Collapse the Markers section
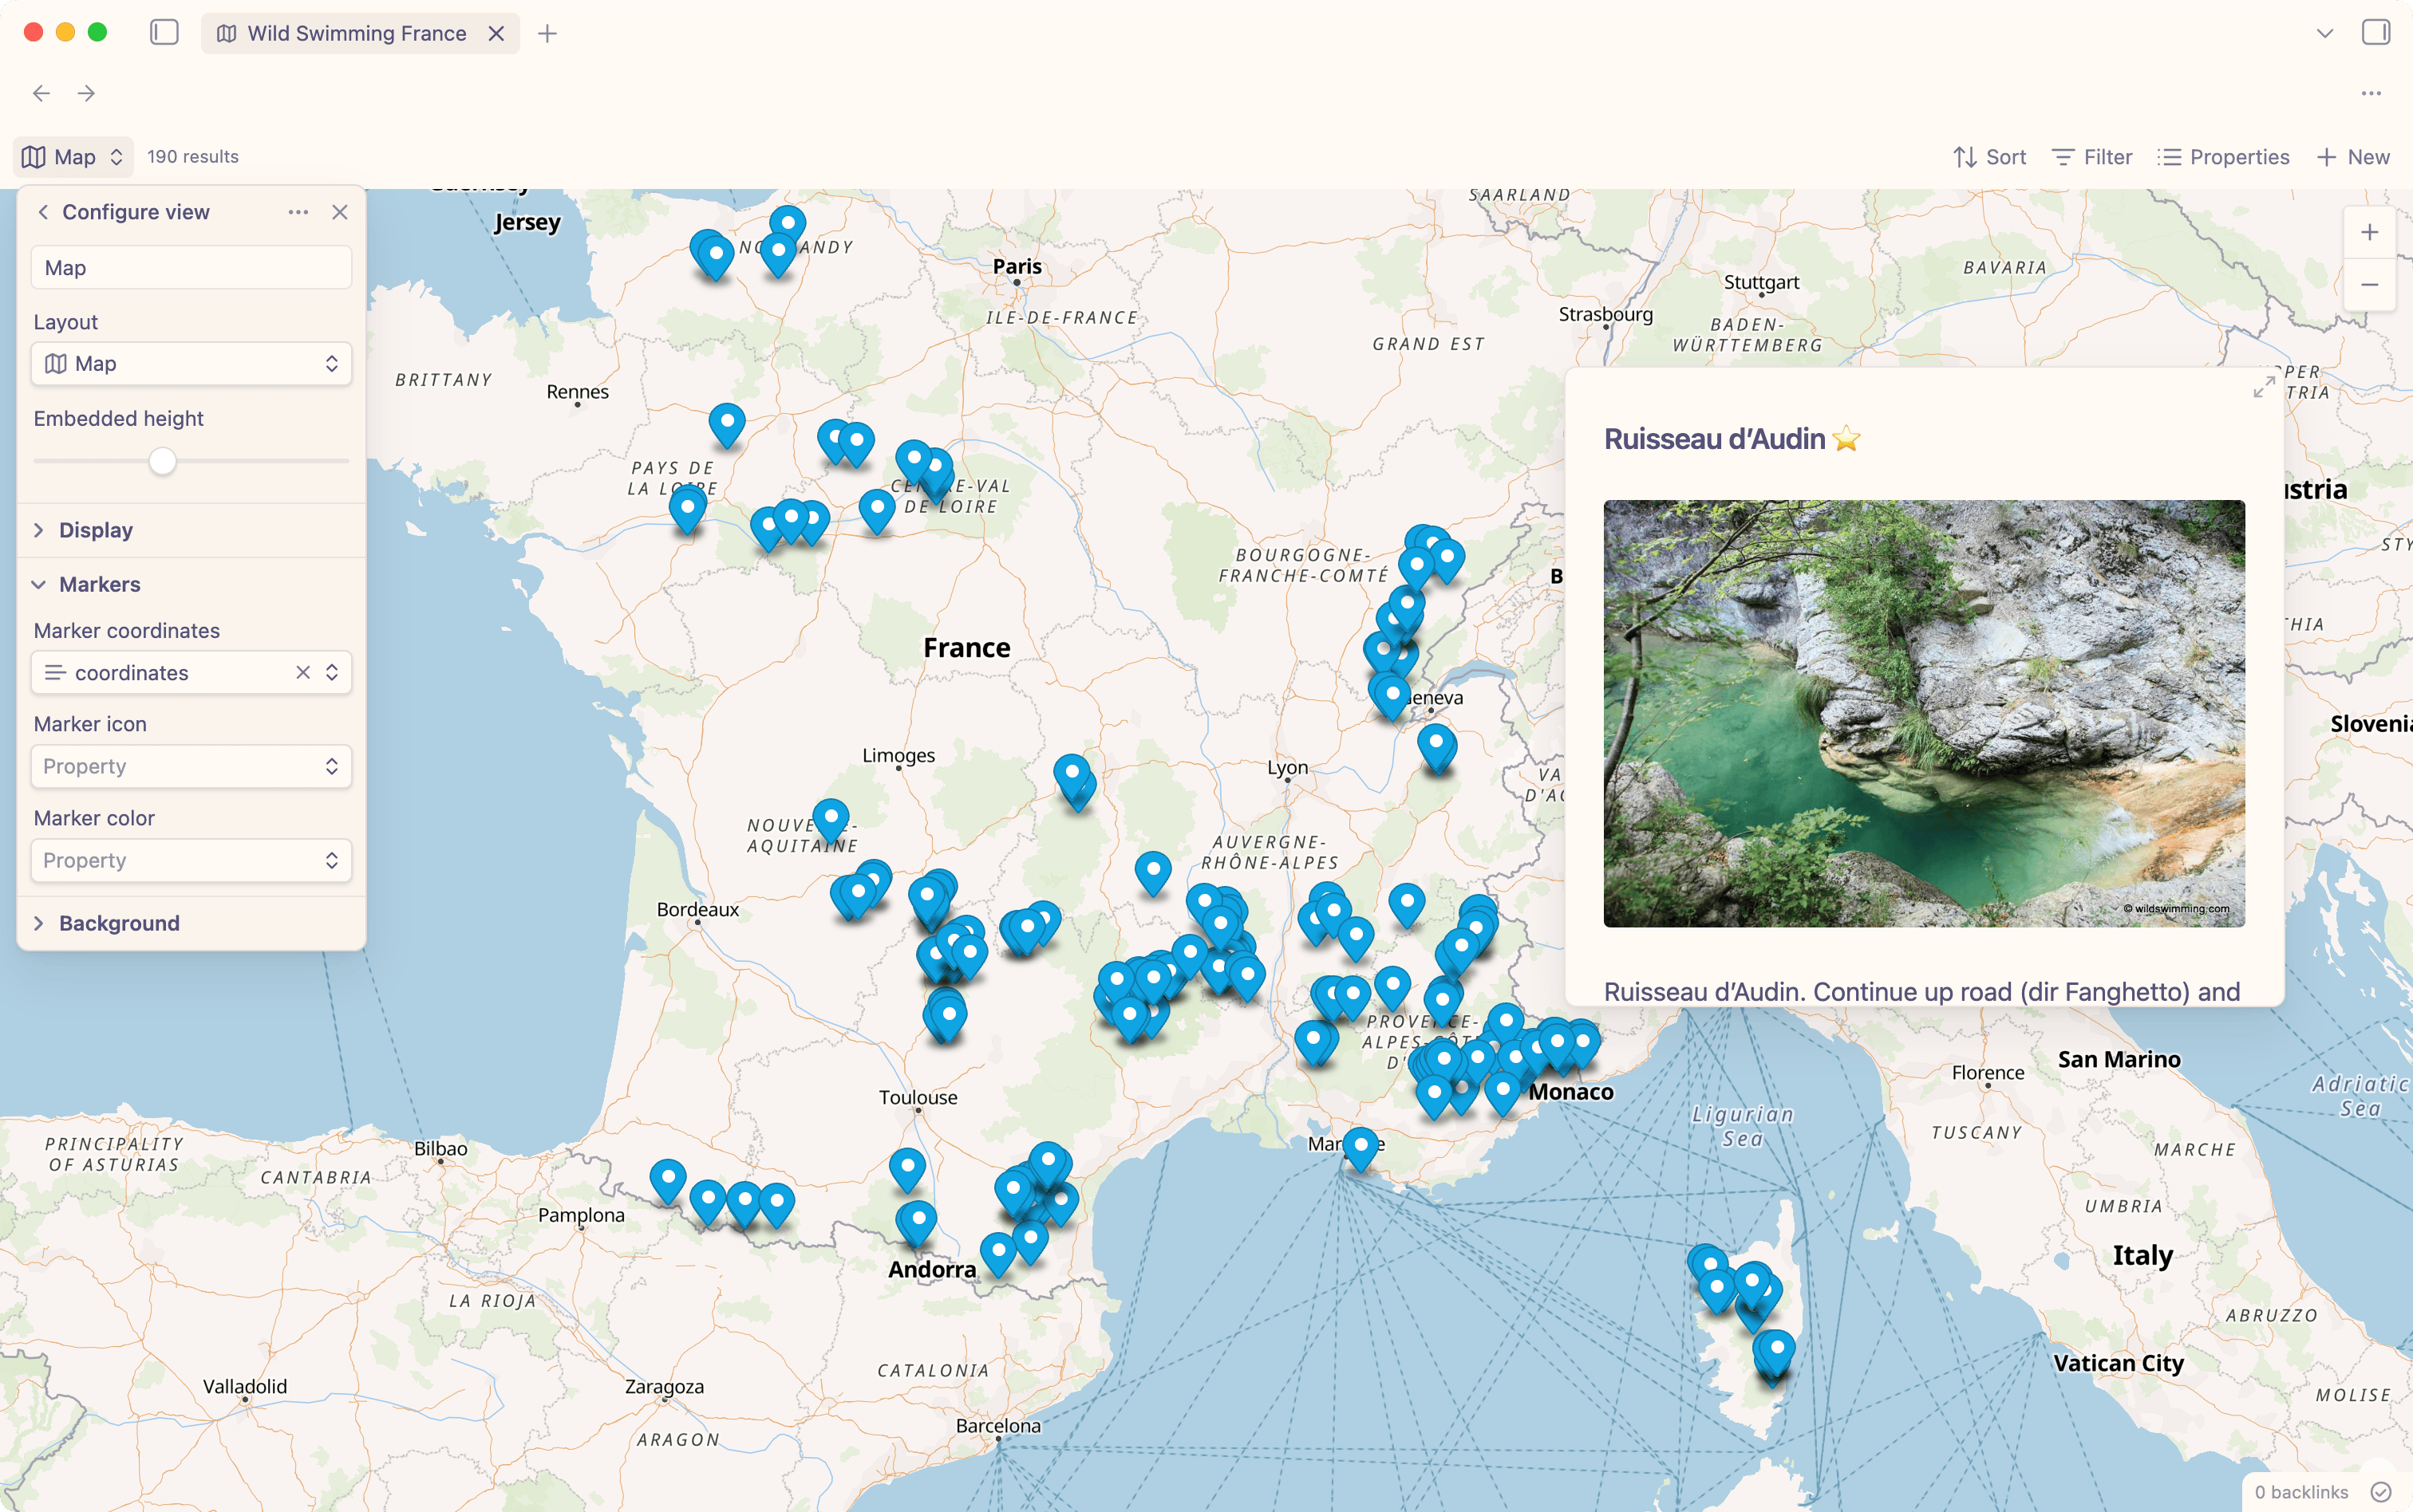Viewport: 2413px width, 1512px height. tap(99, 584)
